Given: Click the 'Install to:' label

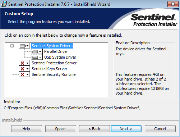Looking at the screenshot, I should 12,102.
